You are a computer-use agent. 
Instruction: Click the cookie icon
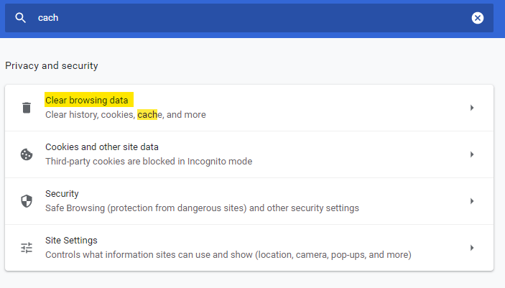click(x=27, y=154)
